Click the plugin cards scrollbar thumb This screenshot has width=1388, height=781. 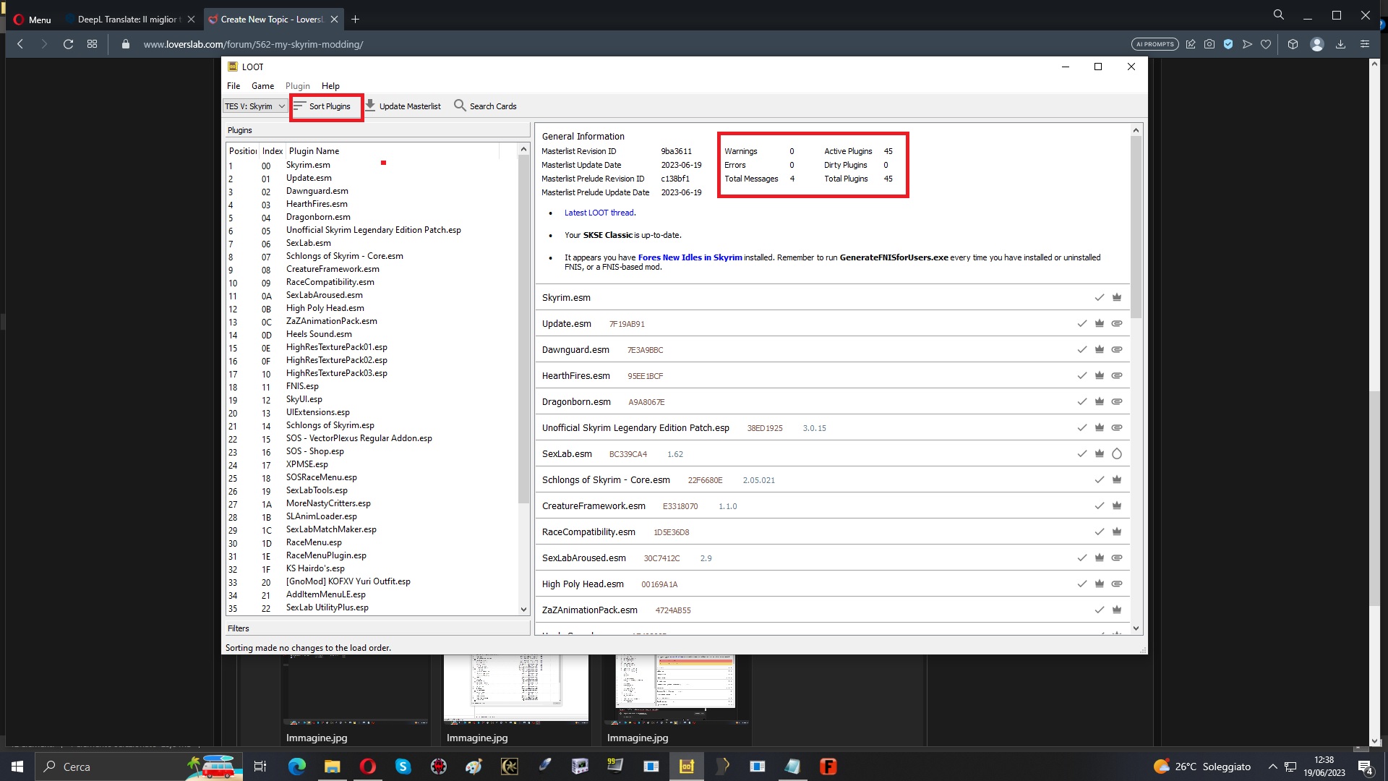[1136, 228]
